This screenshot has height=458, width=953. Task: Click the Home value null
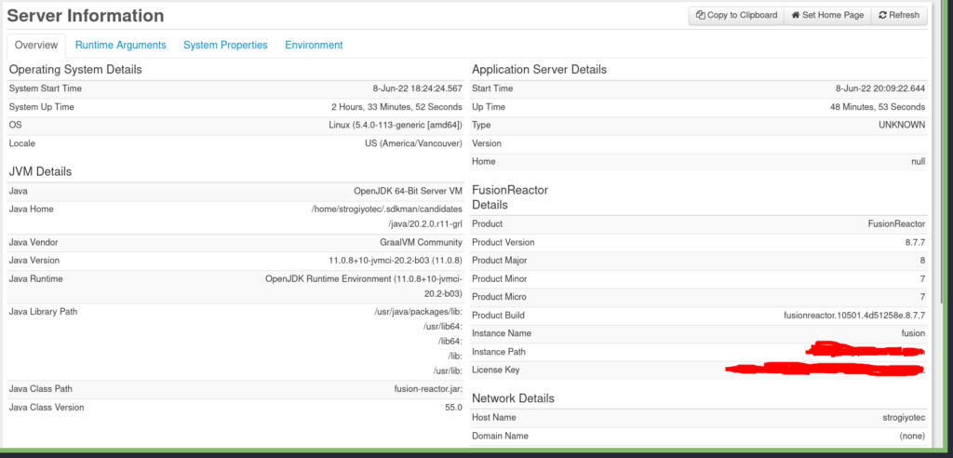(x=919, y=162)
